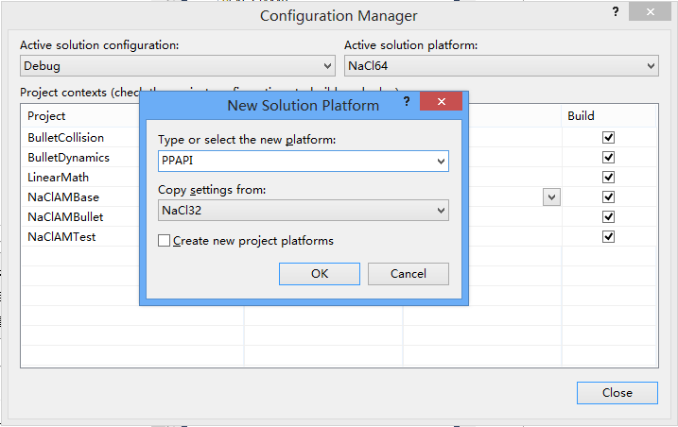Toggle Build checkbox for BulletDynamics
The height and width of the screenshot is (427, 678).
pyautogui.click(x=609, y=157)
